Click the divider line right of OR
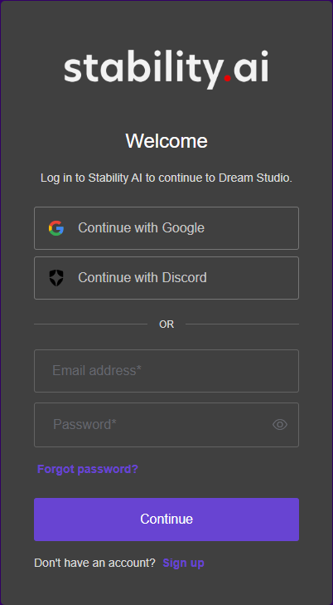Viewport: 333px width, 605px height. [x=242, y=324]
